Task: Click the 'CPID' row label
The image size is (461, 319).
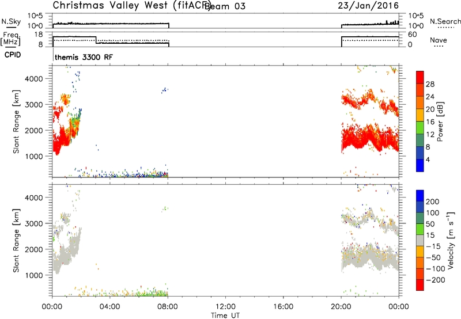Action: [x=13, y=55]
